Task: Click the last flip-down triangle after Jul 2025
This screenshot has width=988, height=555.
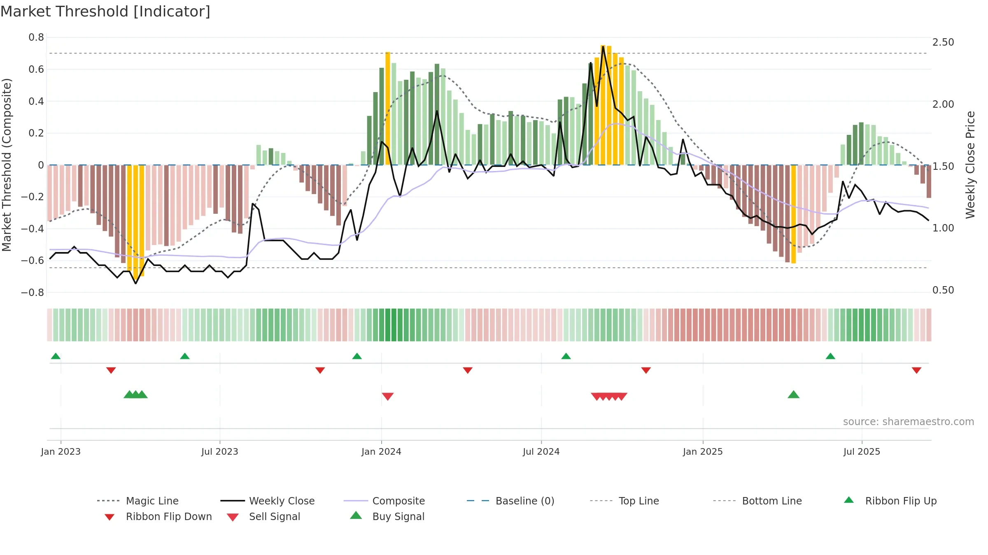Action: click(916, 370)
